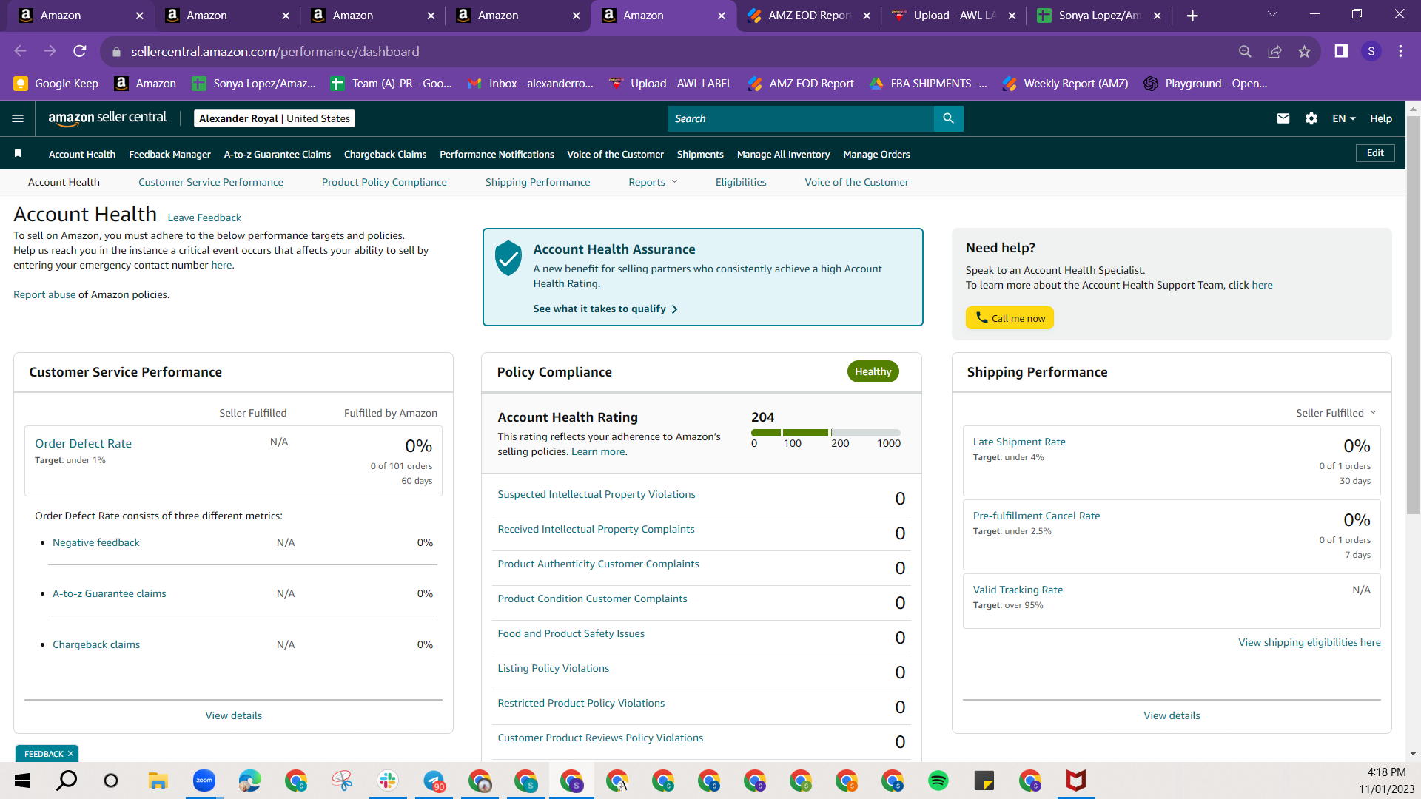Open Zoom from the taskbar
This screenshot has width=1421, height=799.
click(x=204, y=781)
